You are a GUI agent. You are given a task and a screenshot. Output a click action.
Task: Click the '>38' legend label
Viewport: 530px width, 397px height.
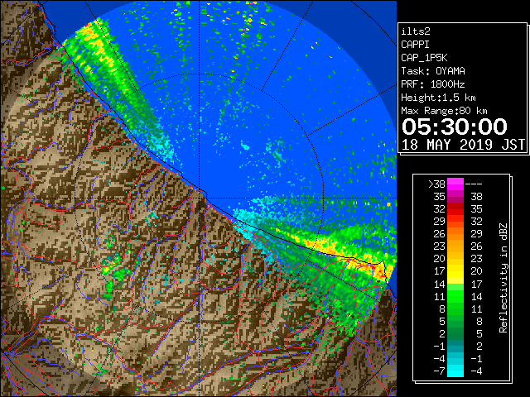pyautogui.click(x=436, y=184)
